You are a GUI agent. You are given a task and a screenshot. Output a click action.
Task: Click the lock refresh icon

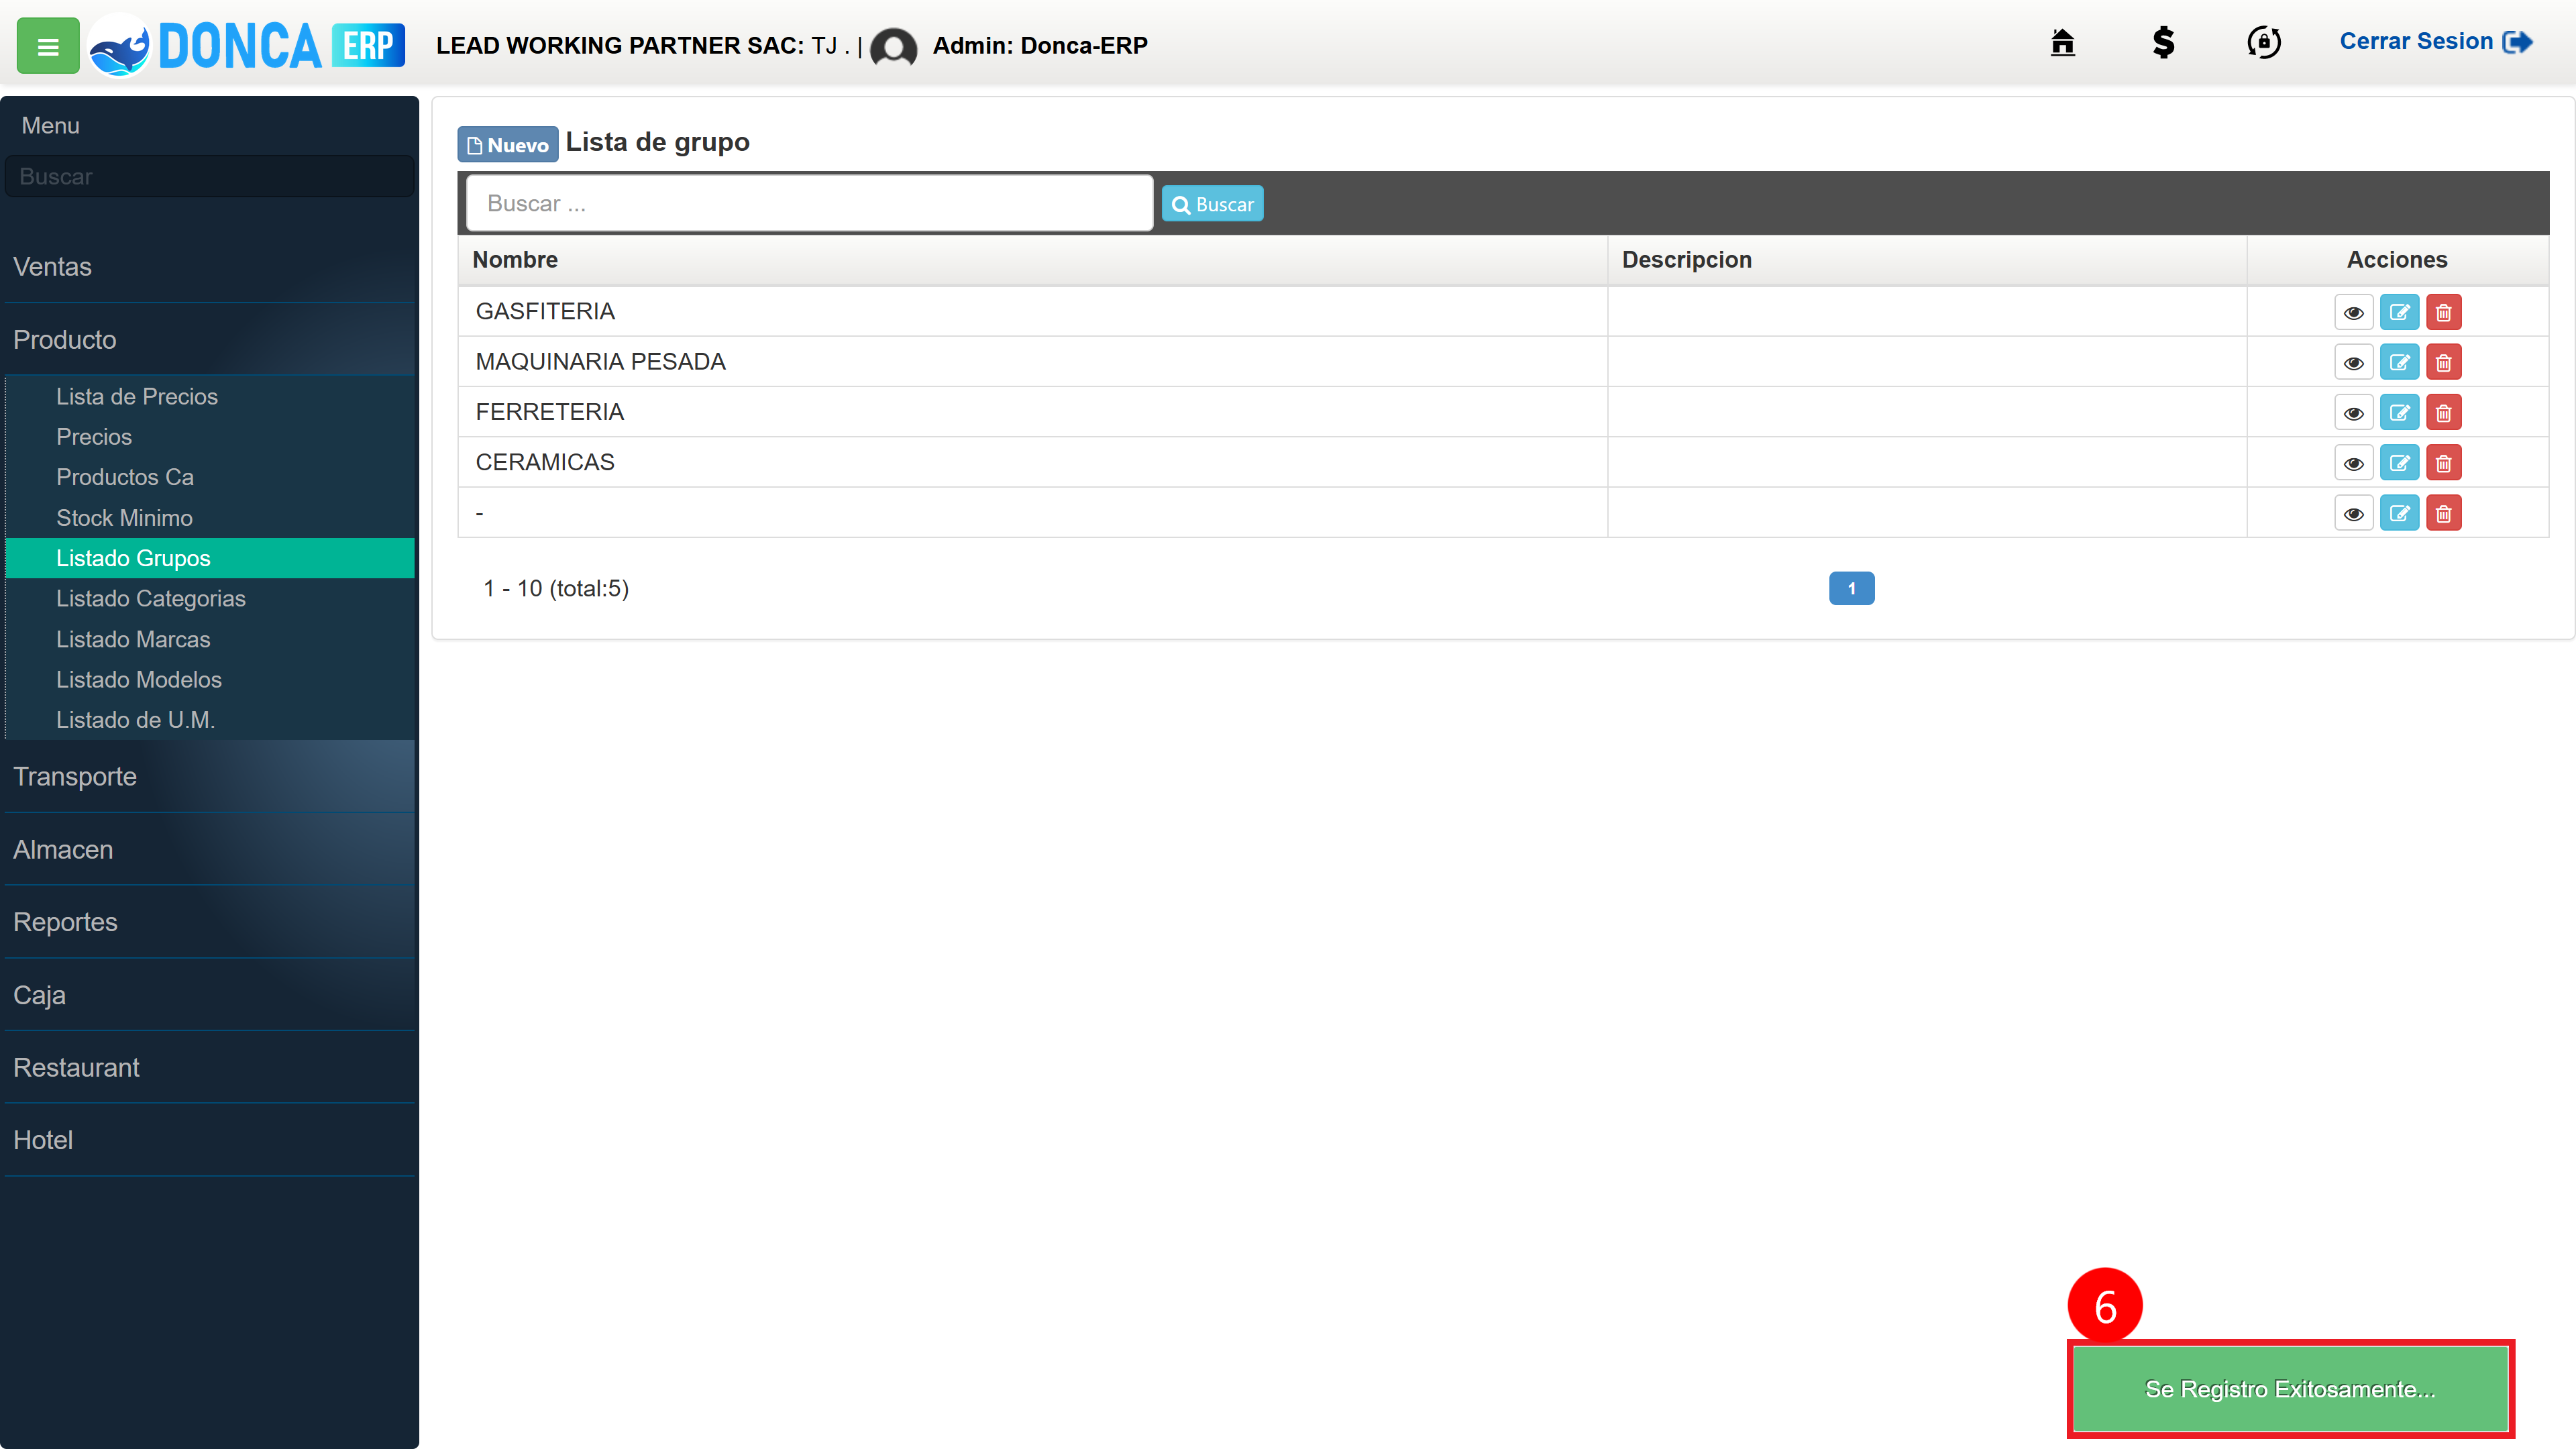tap(2264, 43)
